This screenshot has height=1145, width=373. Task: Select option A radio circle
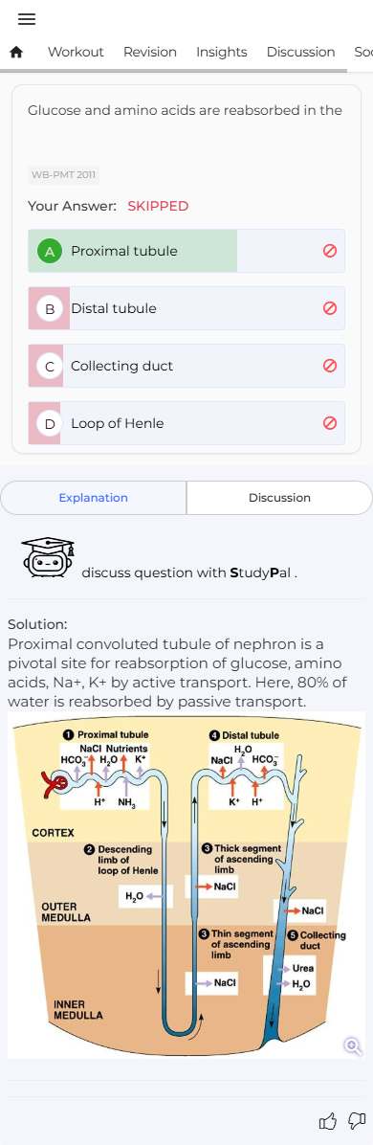click(50, 251)
